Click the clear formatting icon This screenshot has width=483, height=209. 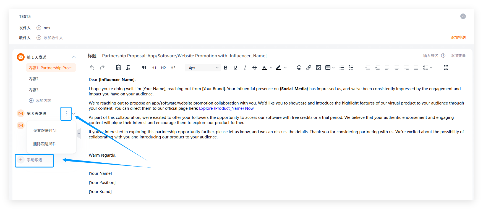click(x=128, y=68)
